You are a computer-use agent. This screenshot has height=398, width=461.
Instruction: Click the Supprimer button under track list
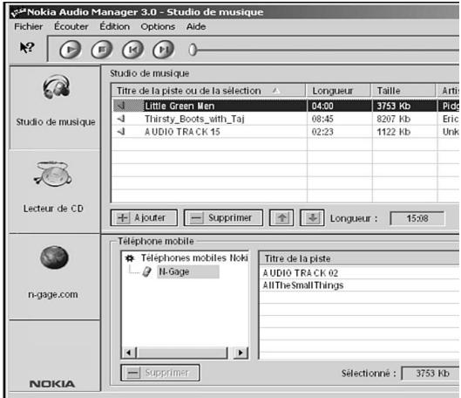223,218
